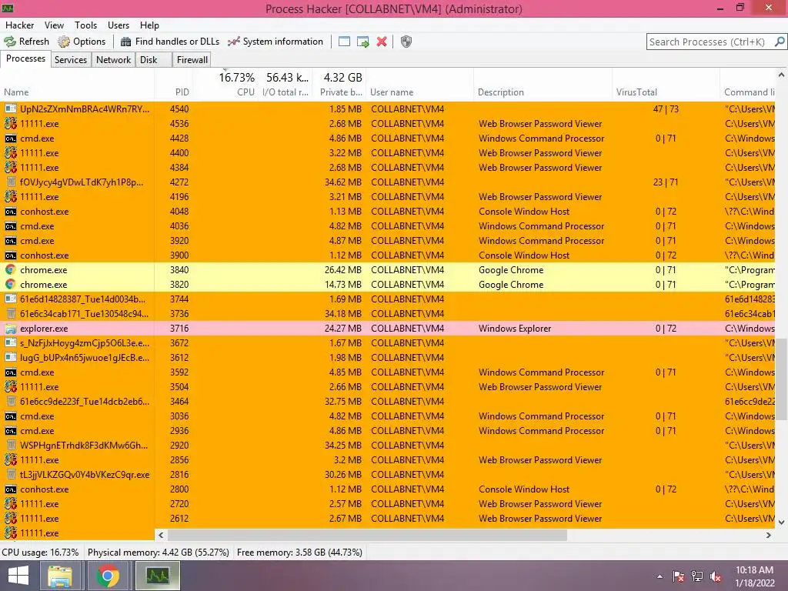Click Process Hacker taskbar icon
Screen dimensions: 788x591
coord(158,576)
